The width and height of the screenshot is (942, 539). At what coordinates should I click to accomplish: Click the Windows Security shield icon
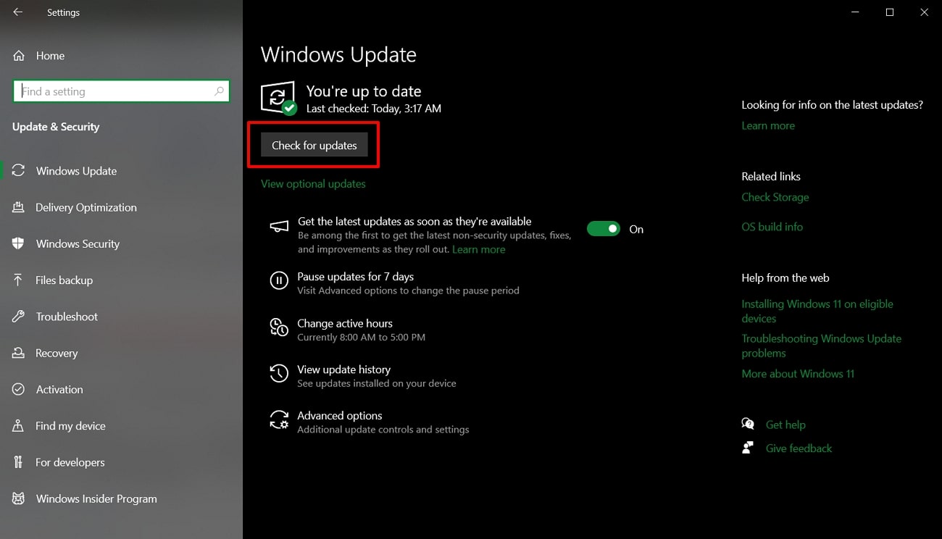tap(19, 243)
